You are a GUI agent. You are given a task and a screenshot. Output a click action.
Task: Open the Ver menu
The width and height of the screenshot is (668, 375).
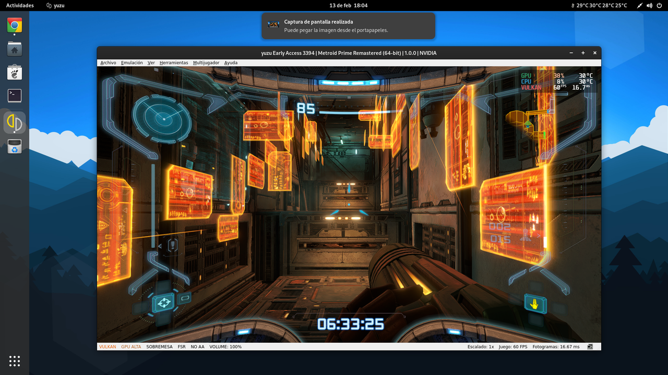151,63
